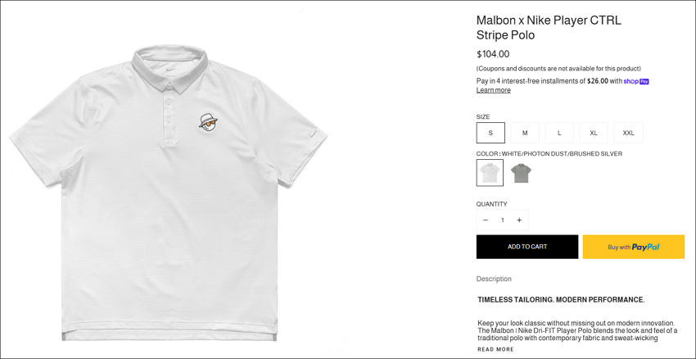Click the white polo product image
This screenshot has width=696, height=359.
[x=169, y=193]
